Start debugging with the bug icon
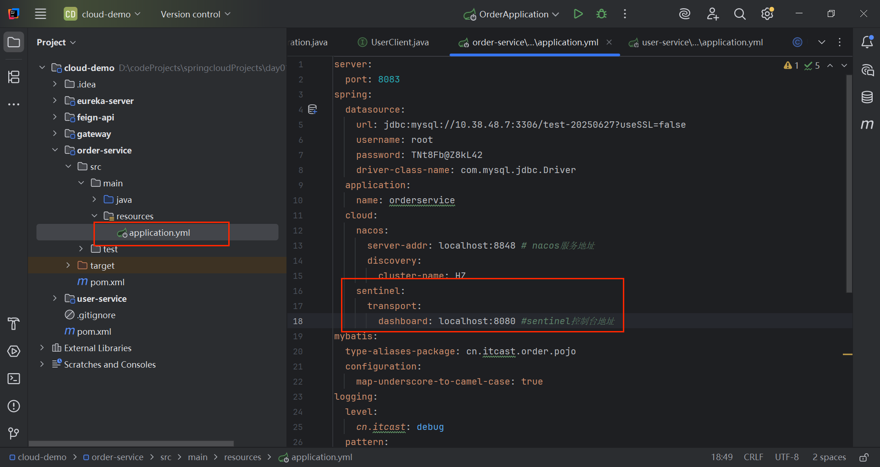This screenshot has height=467, width=880. [x=601, y=14]
